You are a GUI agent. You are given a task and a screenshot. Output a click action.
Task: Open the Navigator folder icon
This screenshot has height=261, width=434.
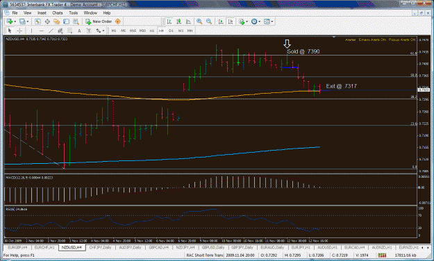click(x=57, y=22)
